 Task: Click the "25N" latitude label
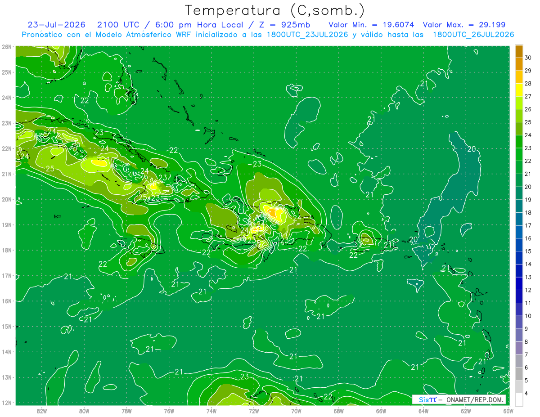tap(7, 72)
